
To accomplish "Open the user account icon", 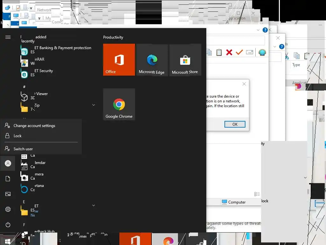I will coord(8,163).
